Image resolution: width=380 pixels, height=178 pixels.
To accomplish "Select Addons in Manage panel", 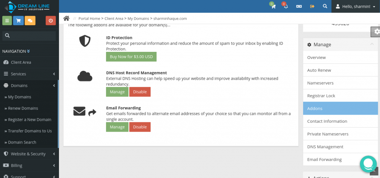I will coord(341,108).
